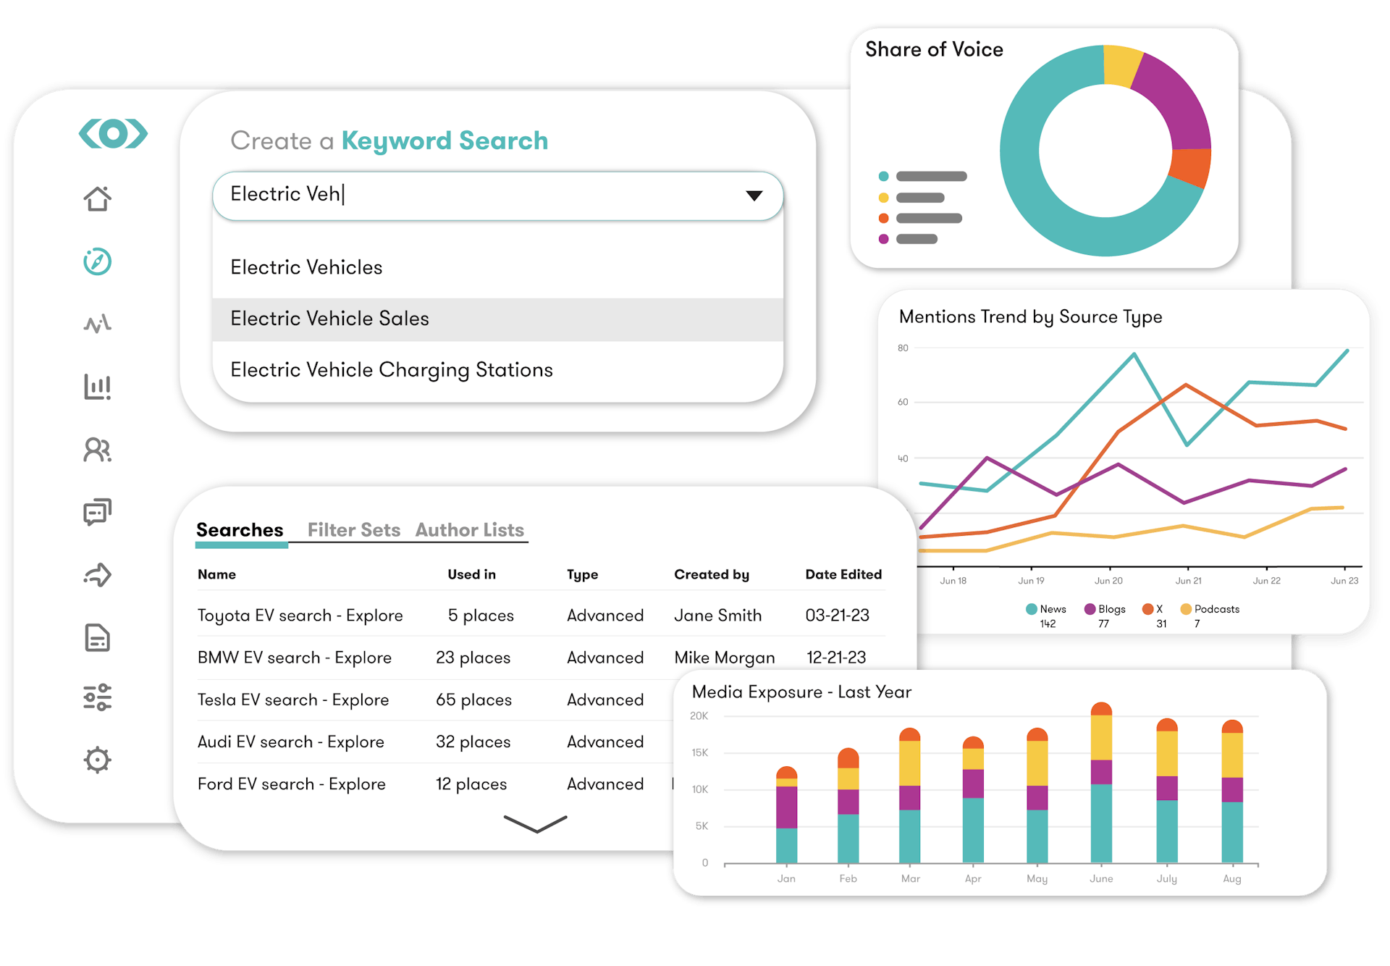Toggle the Blogs series in the legend
Viewport: 1390px width, 966px height.
1105,609
